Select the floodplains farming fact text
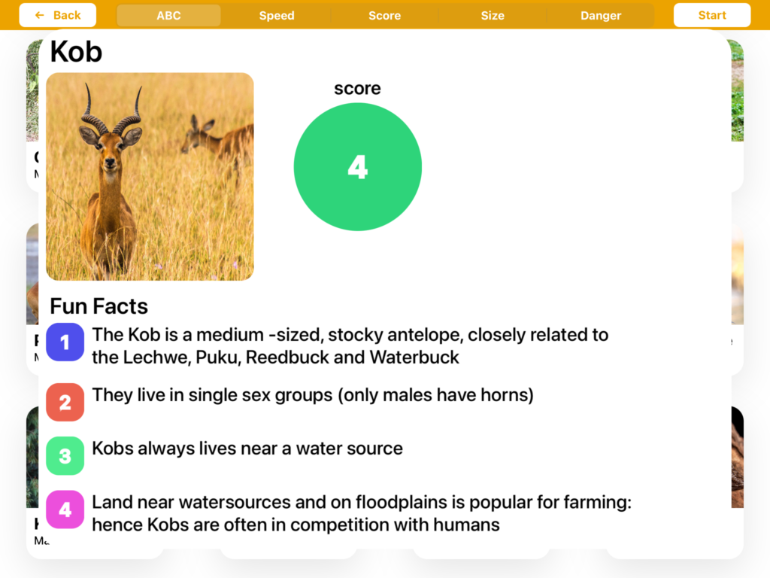This screenshot has height=578, width=770. (361, 513)
